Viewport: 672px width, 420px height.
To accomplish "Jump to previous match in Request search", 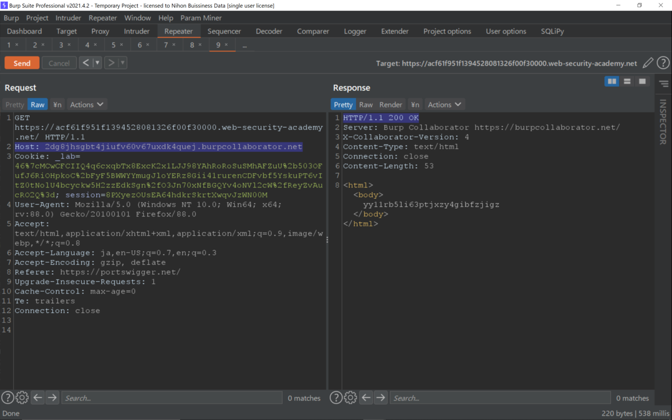I will point(38,398).
